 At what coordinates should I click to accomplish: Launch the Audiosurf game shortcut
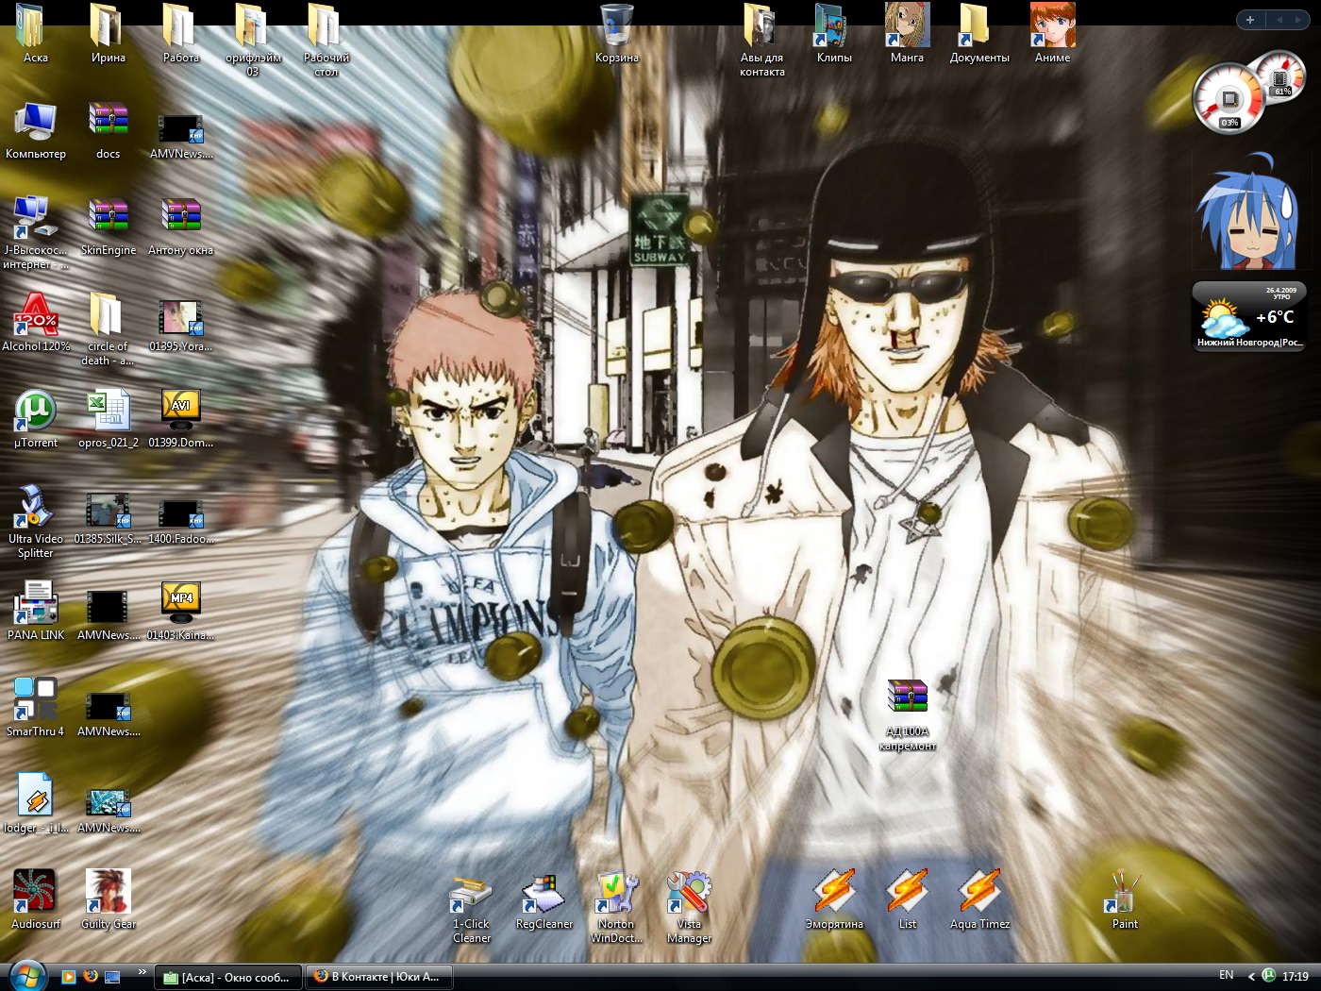pyautogui.click(x=35, y=893)
